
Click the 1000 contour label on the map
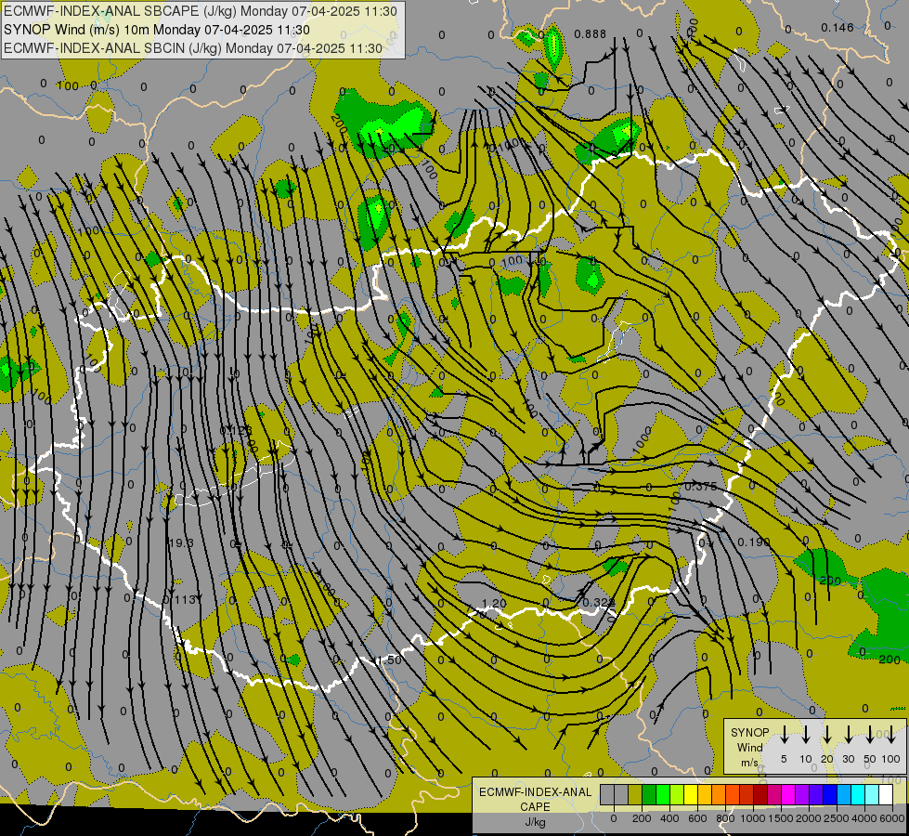(643, 439)
